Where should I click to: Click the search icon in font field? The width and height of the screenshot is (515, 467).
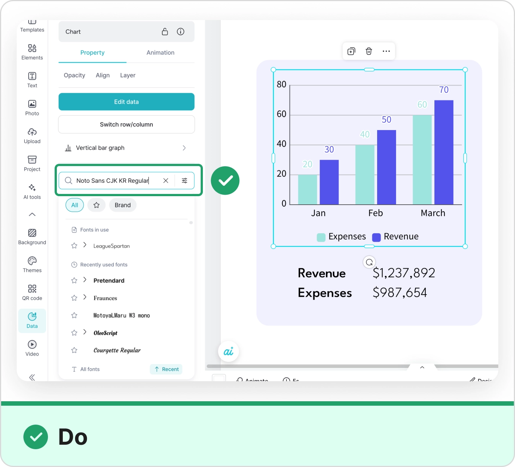(x=68, y=181)
